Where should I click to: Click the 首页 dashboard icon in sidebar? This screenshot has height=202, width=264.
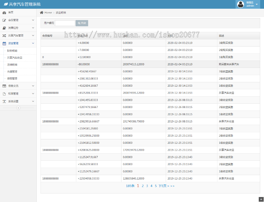click(4, 13)
